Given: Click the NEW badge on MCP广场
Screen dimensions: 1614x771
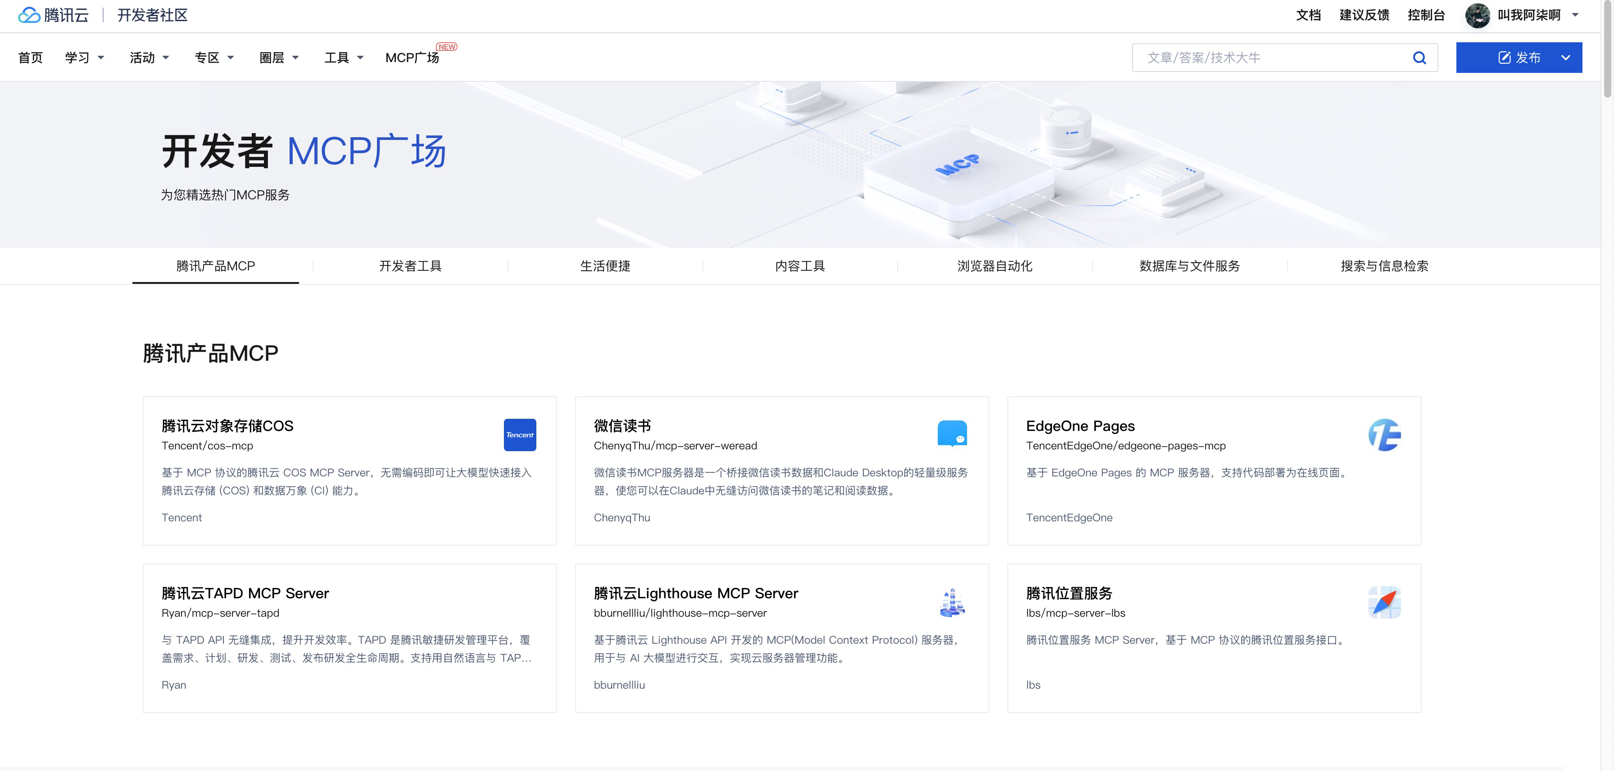Looking at the screenshot, I should pyautogui.click(x=446, y=47).
